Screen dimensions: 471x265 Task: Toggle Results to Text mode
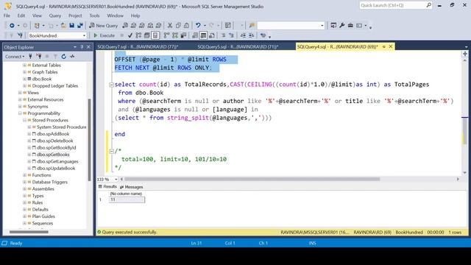point(195,35)
